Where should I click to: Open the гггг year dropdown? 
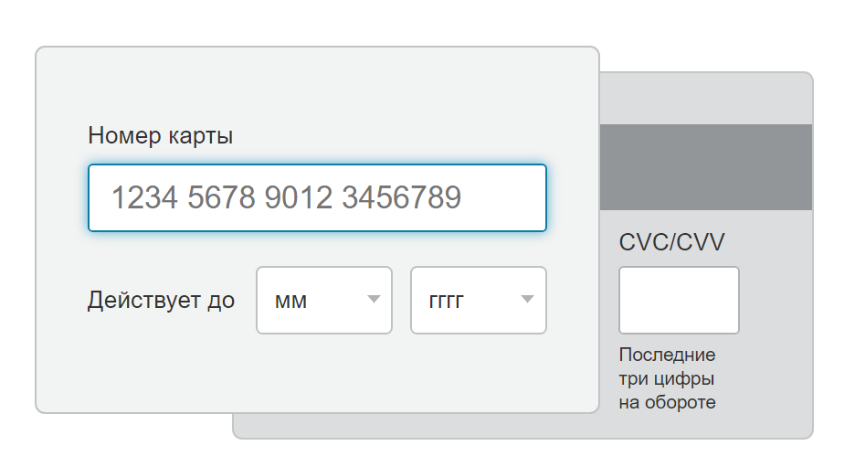pos(479,300)
